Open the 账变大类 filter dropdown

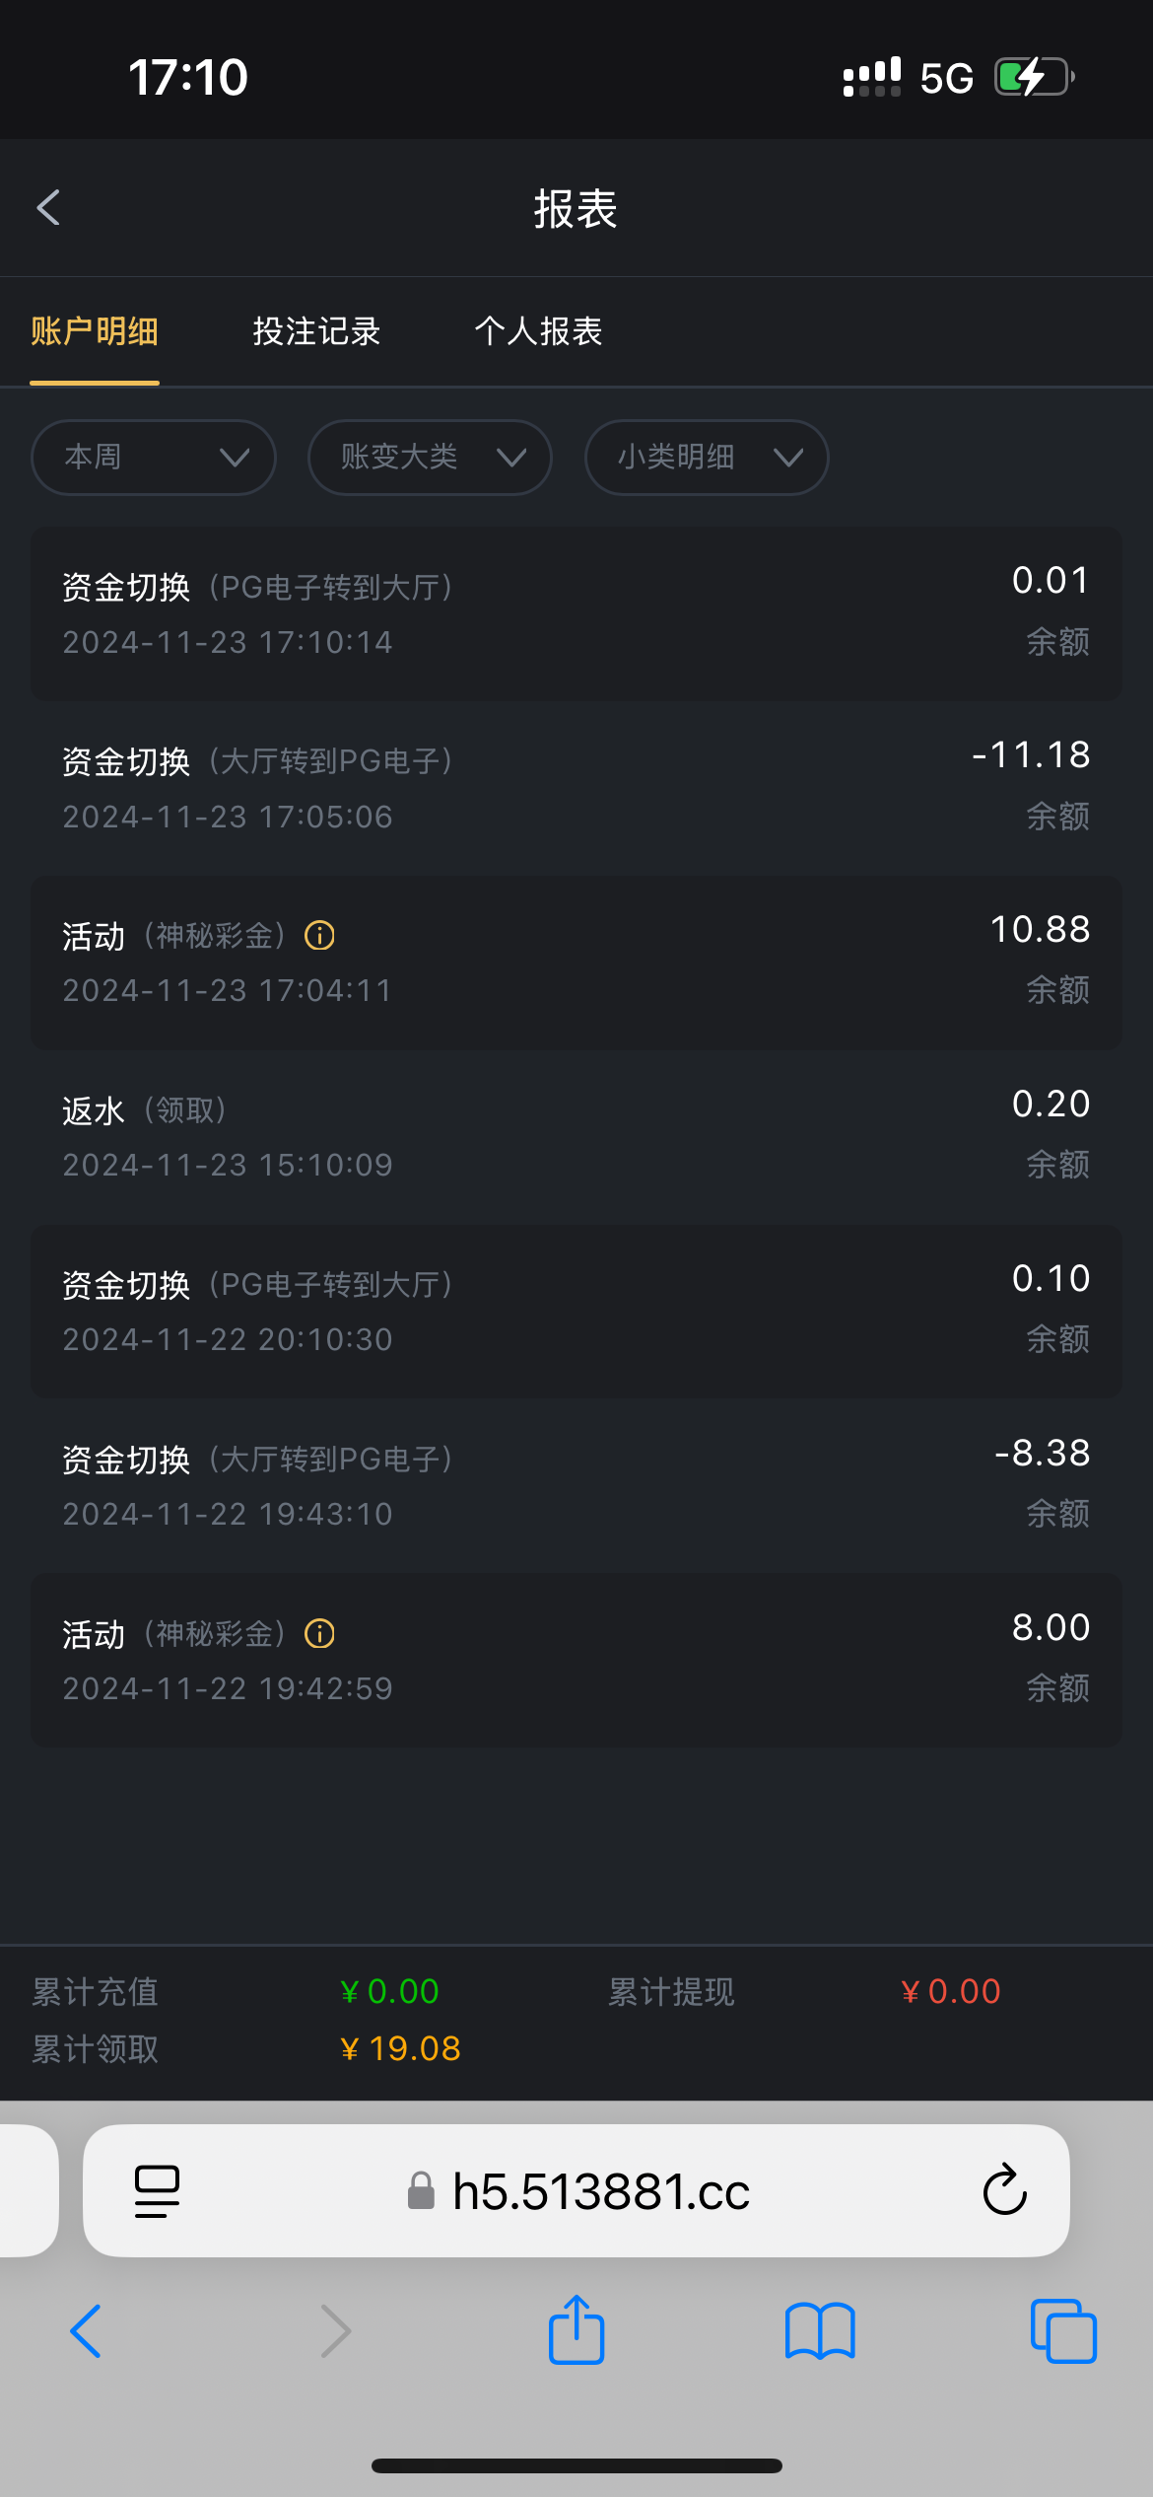[430, 458]
